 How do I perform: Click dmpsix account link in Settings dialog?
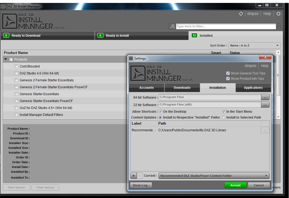click(x=250, y=66)
